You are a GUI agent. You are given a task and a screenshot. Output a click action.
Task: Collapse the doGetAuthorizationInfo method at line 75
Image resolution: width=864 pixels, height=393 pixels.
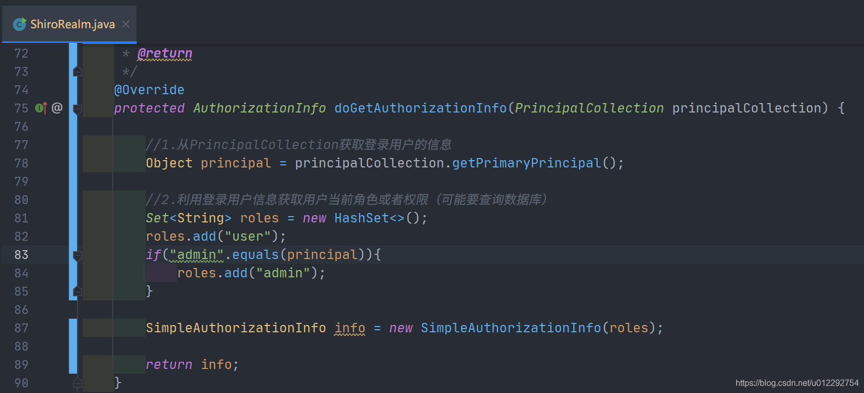tap(77, 109)
